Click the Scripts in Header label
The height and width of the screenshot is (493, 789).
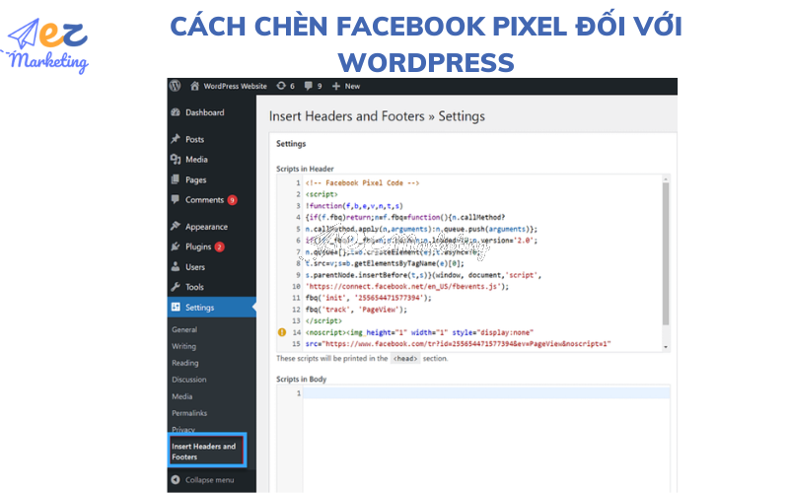(305, 169)
